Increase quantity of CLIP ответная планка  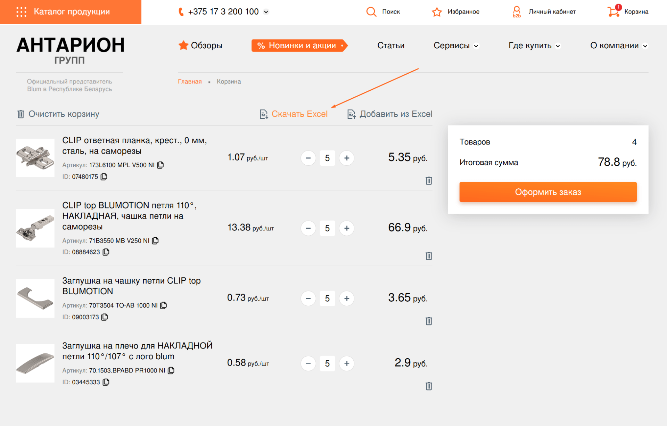coord(347,158)
